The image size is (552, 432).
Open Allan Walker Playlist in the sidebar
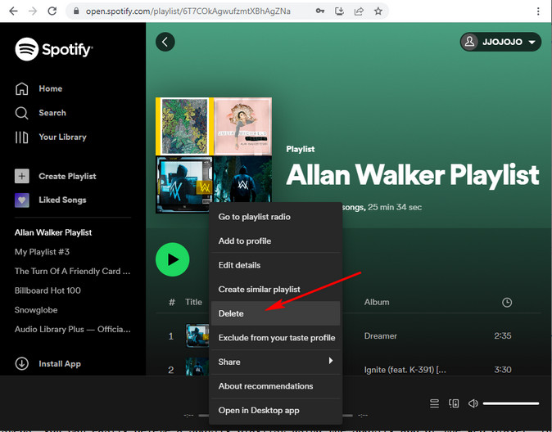click(53, 232)
